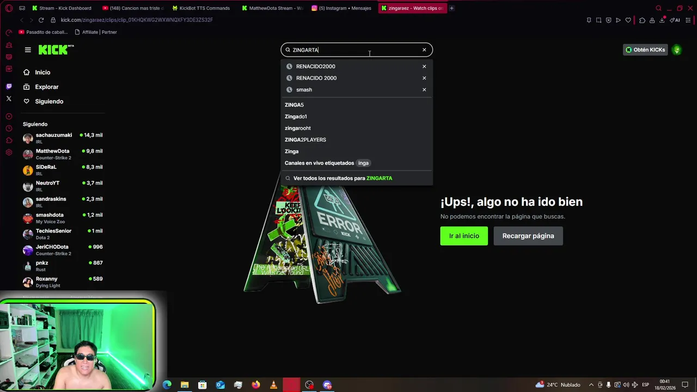Open sachauzumaki channel
Image resolution: width=697 pixels, height=392 pixels.
63,138
